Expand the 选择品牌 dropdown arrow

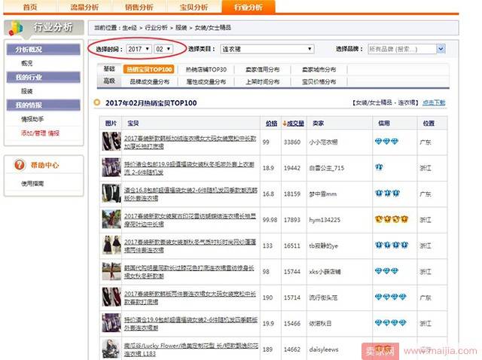coord(441,49)
